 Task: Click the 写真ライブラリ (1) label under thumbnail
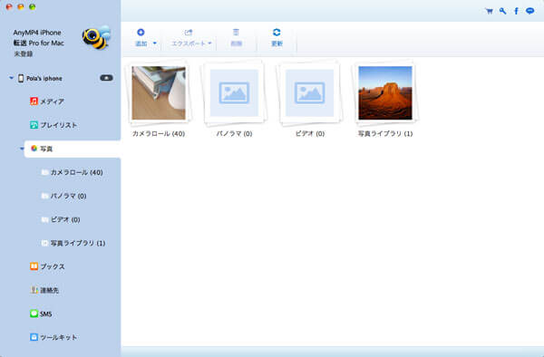pos(385,133)
